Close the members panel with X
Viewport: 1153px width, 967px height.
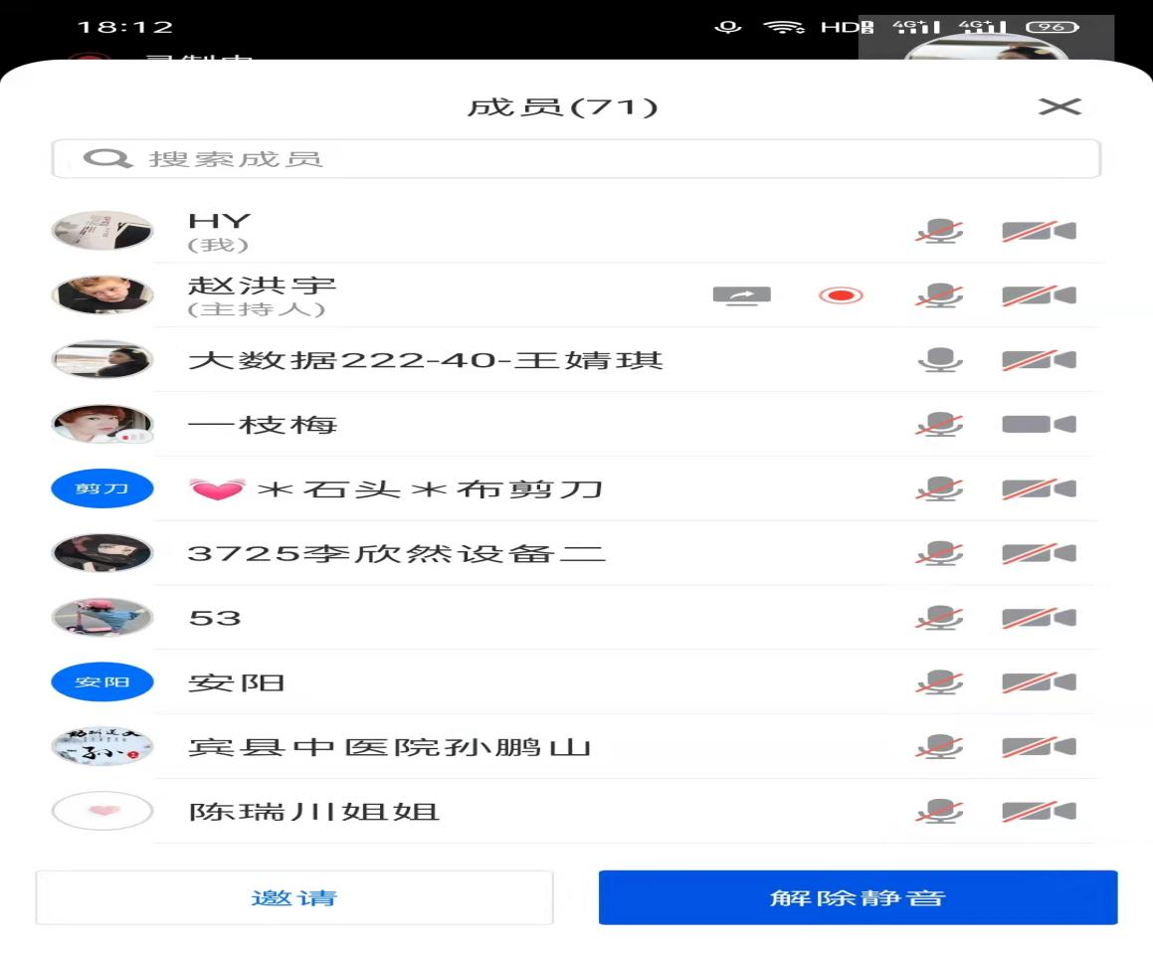click(1058, 106)
